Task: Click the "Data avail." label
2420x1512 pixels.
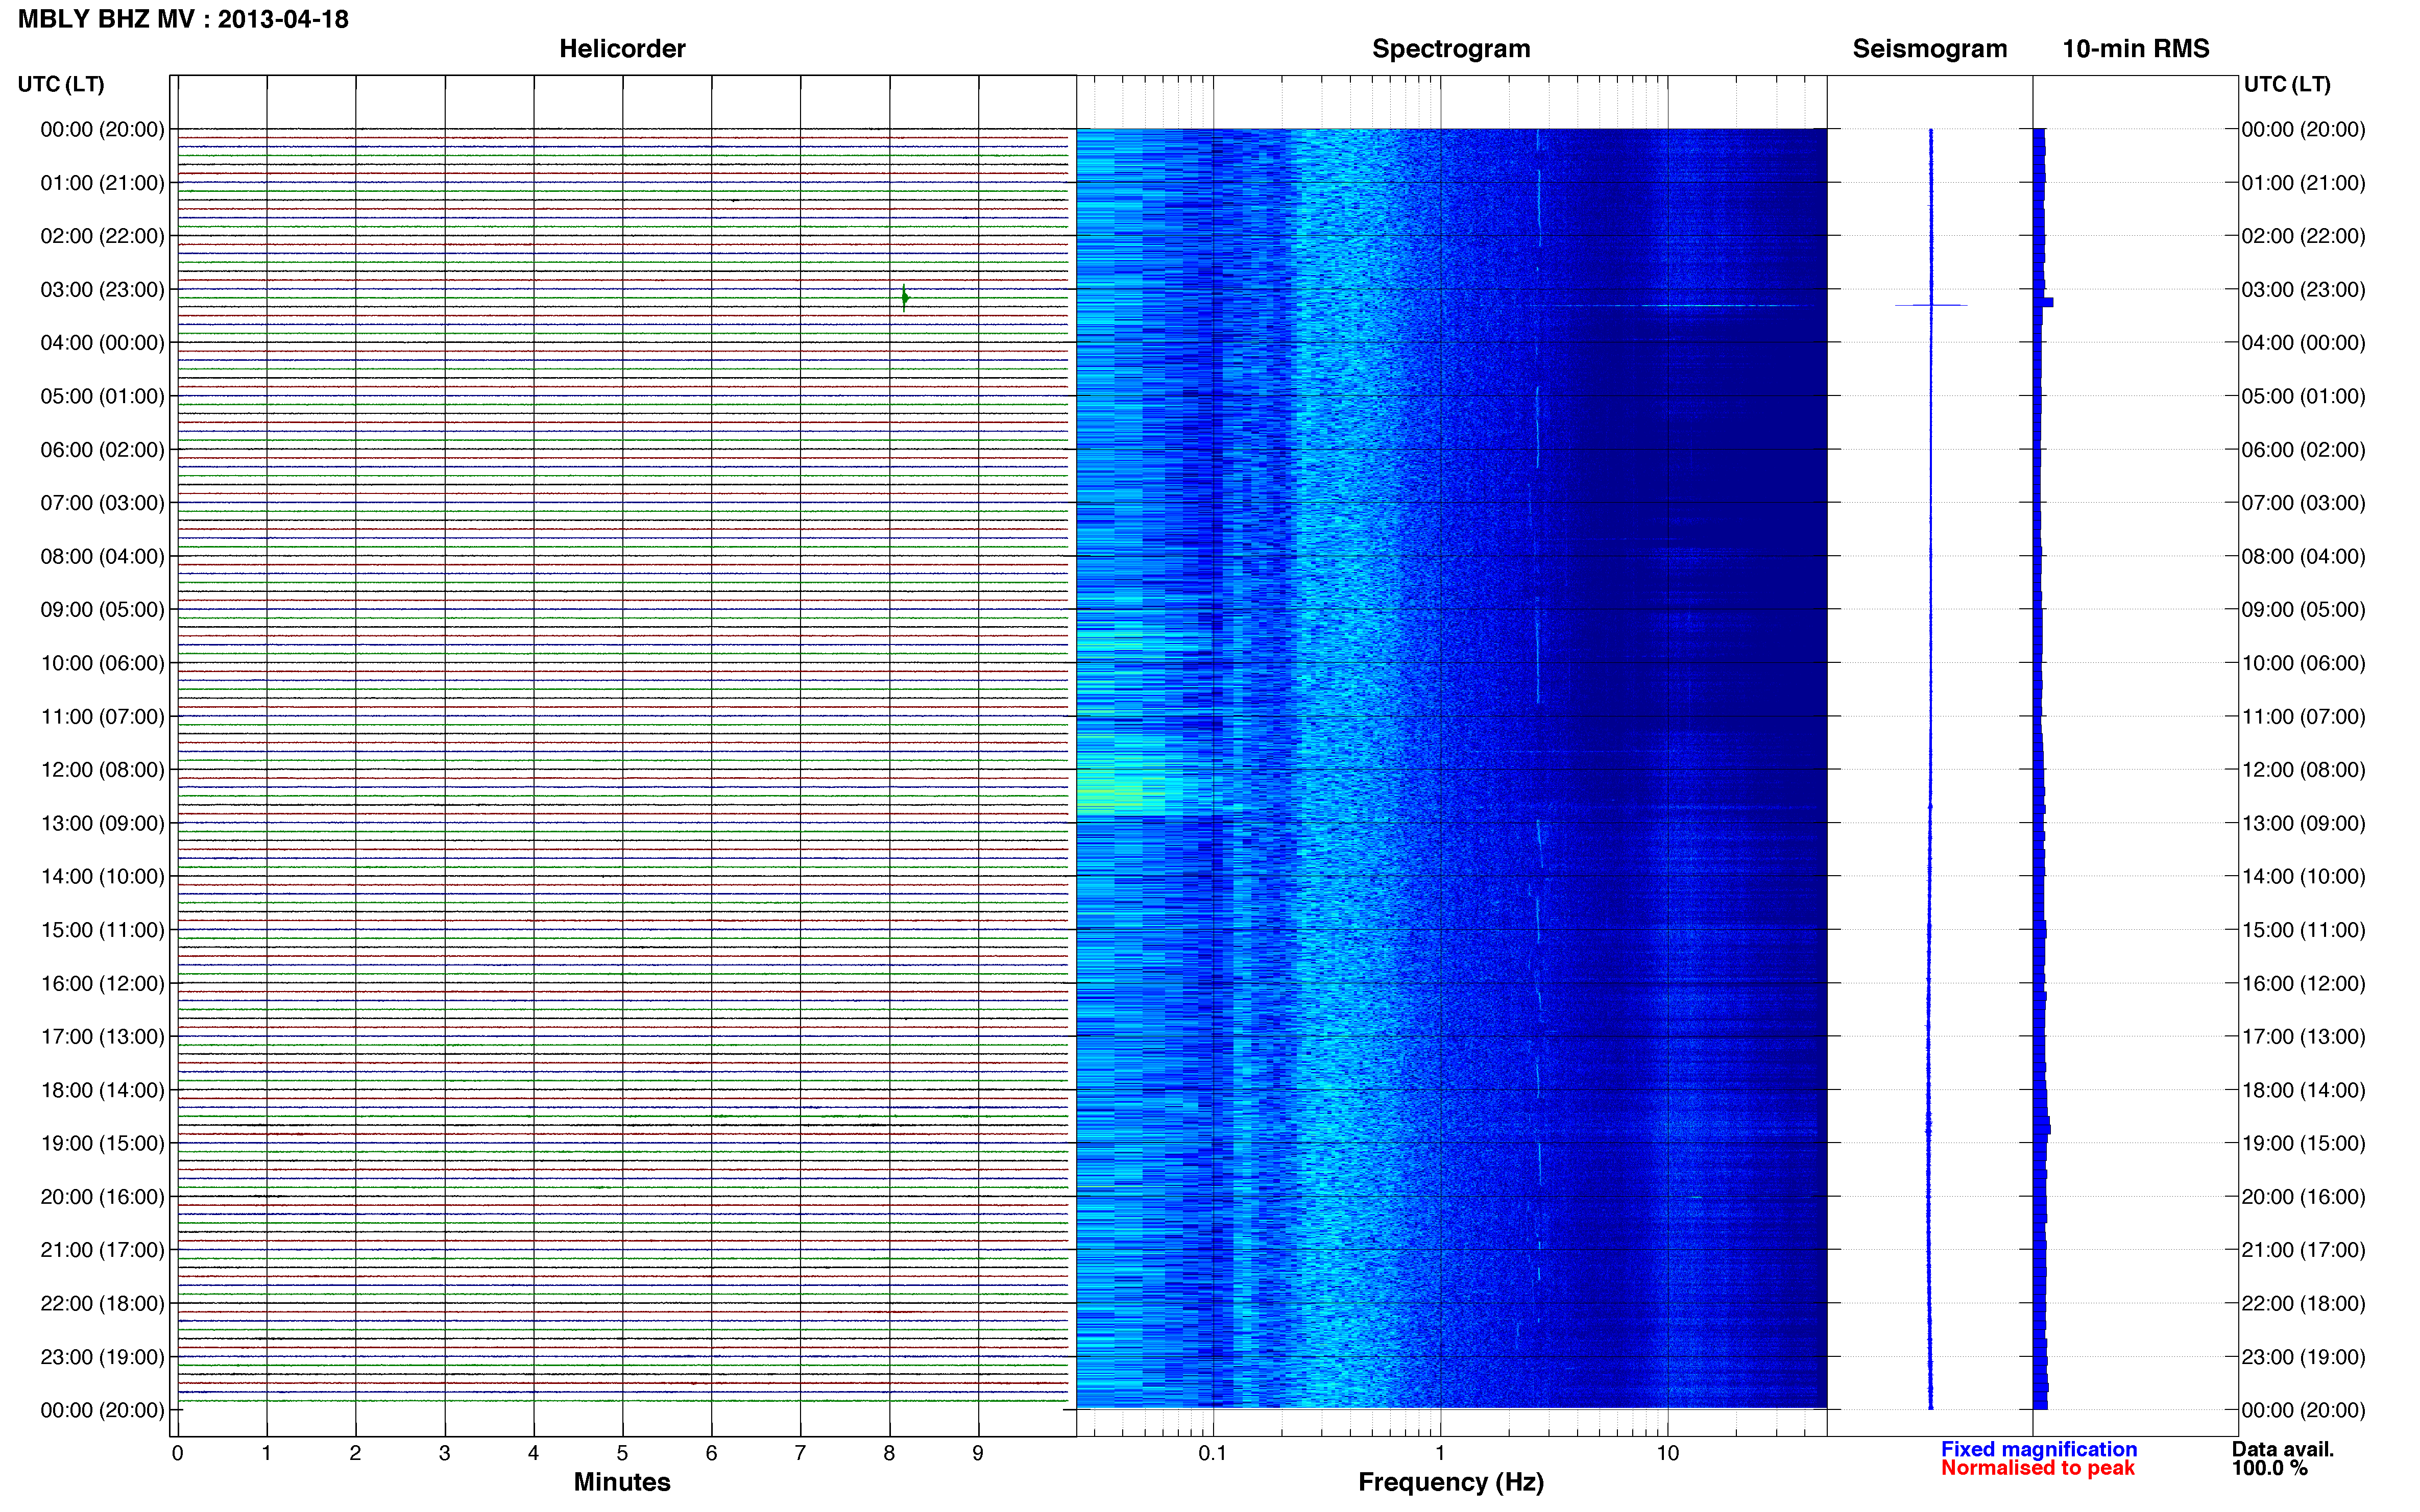Action: pyautogui.click(x=2283, y=1449)
